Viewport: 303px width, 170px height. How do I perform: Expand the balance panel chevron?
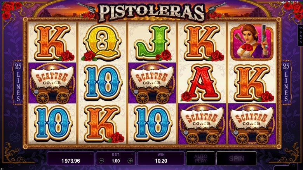click(91, 154)
